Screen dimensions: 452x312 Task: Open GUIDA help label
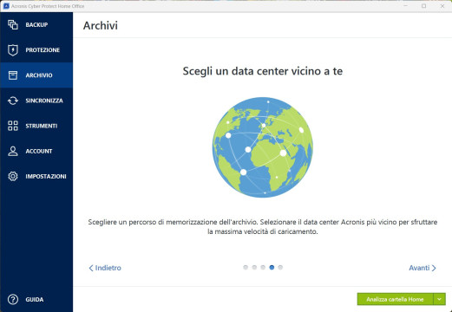[35, 300]
